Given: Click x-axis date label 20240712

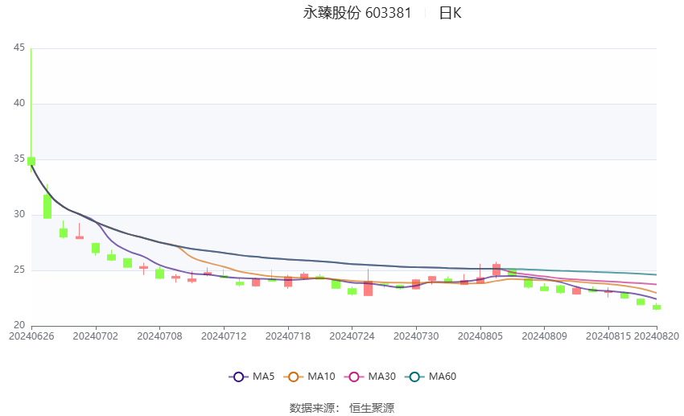Looking at the screenshot, I should click(x=224, y=336).
